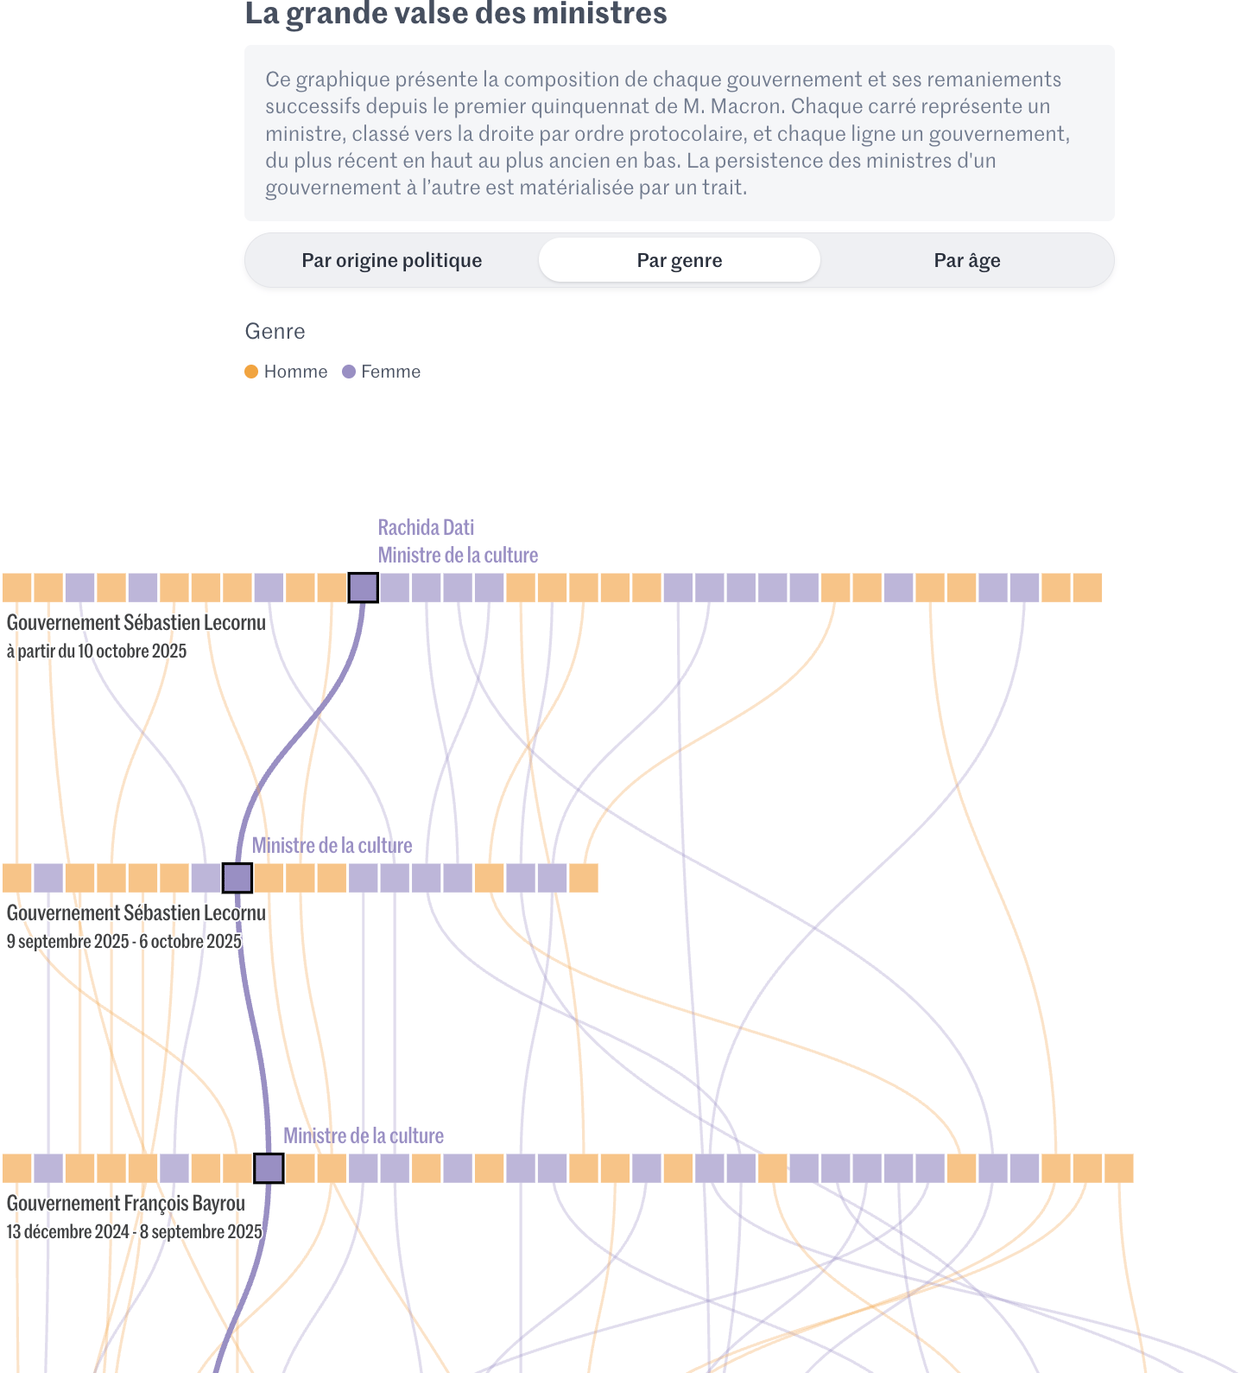Click the "Rachida Dati" name label

pyautogui.click(x=426, y=527)
